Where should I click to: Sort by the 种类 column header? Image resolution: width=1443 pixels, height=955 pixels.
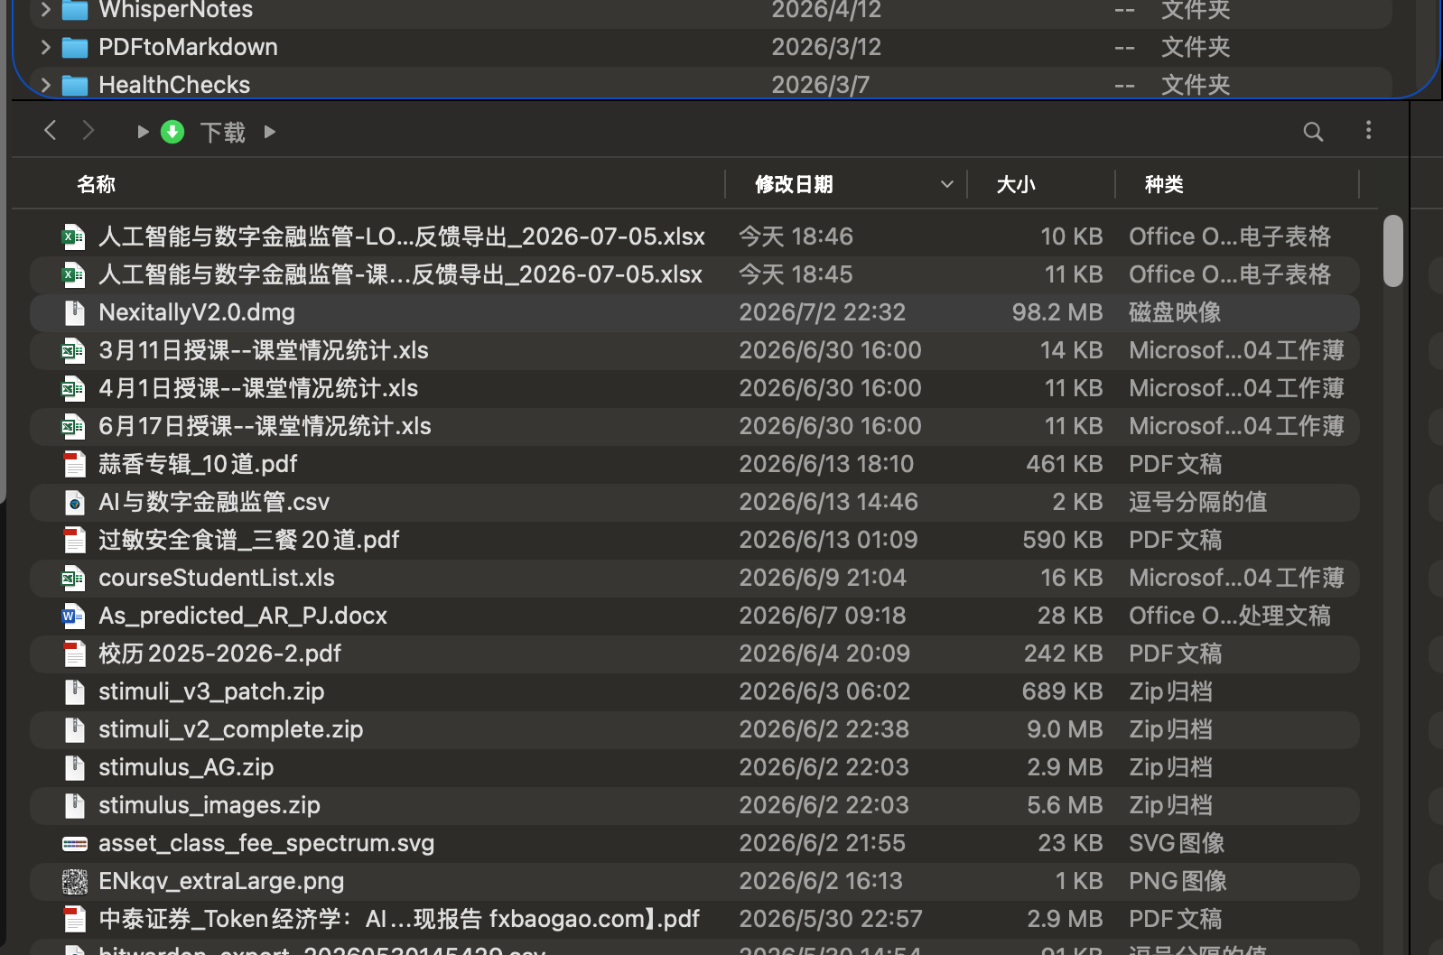click(x=1164, y=184)
